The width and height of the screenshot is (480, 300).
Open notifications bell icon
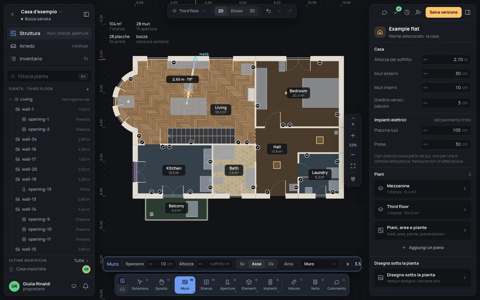tap(86, 286)
